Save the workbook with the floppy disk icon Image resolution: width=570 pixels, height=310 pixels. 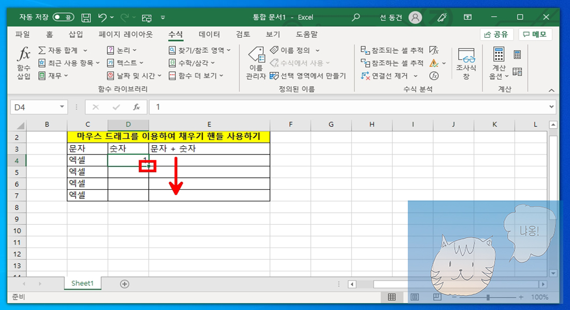[x=86, y=18]
